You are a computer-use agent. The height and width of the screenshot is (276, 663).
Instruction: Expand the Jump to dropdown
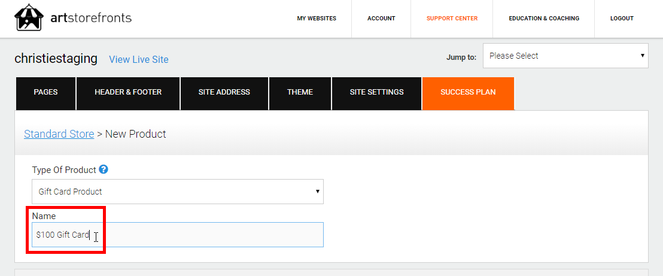[x=565, y=56]
